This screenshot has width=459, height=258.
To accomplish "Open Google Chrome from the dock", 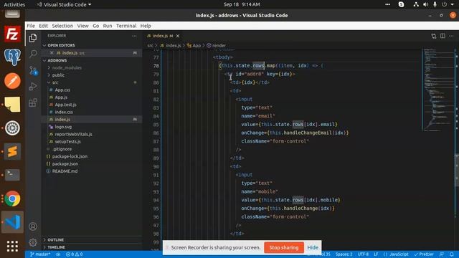I will click(12, 199).
